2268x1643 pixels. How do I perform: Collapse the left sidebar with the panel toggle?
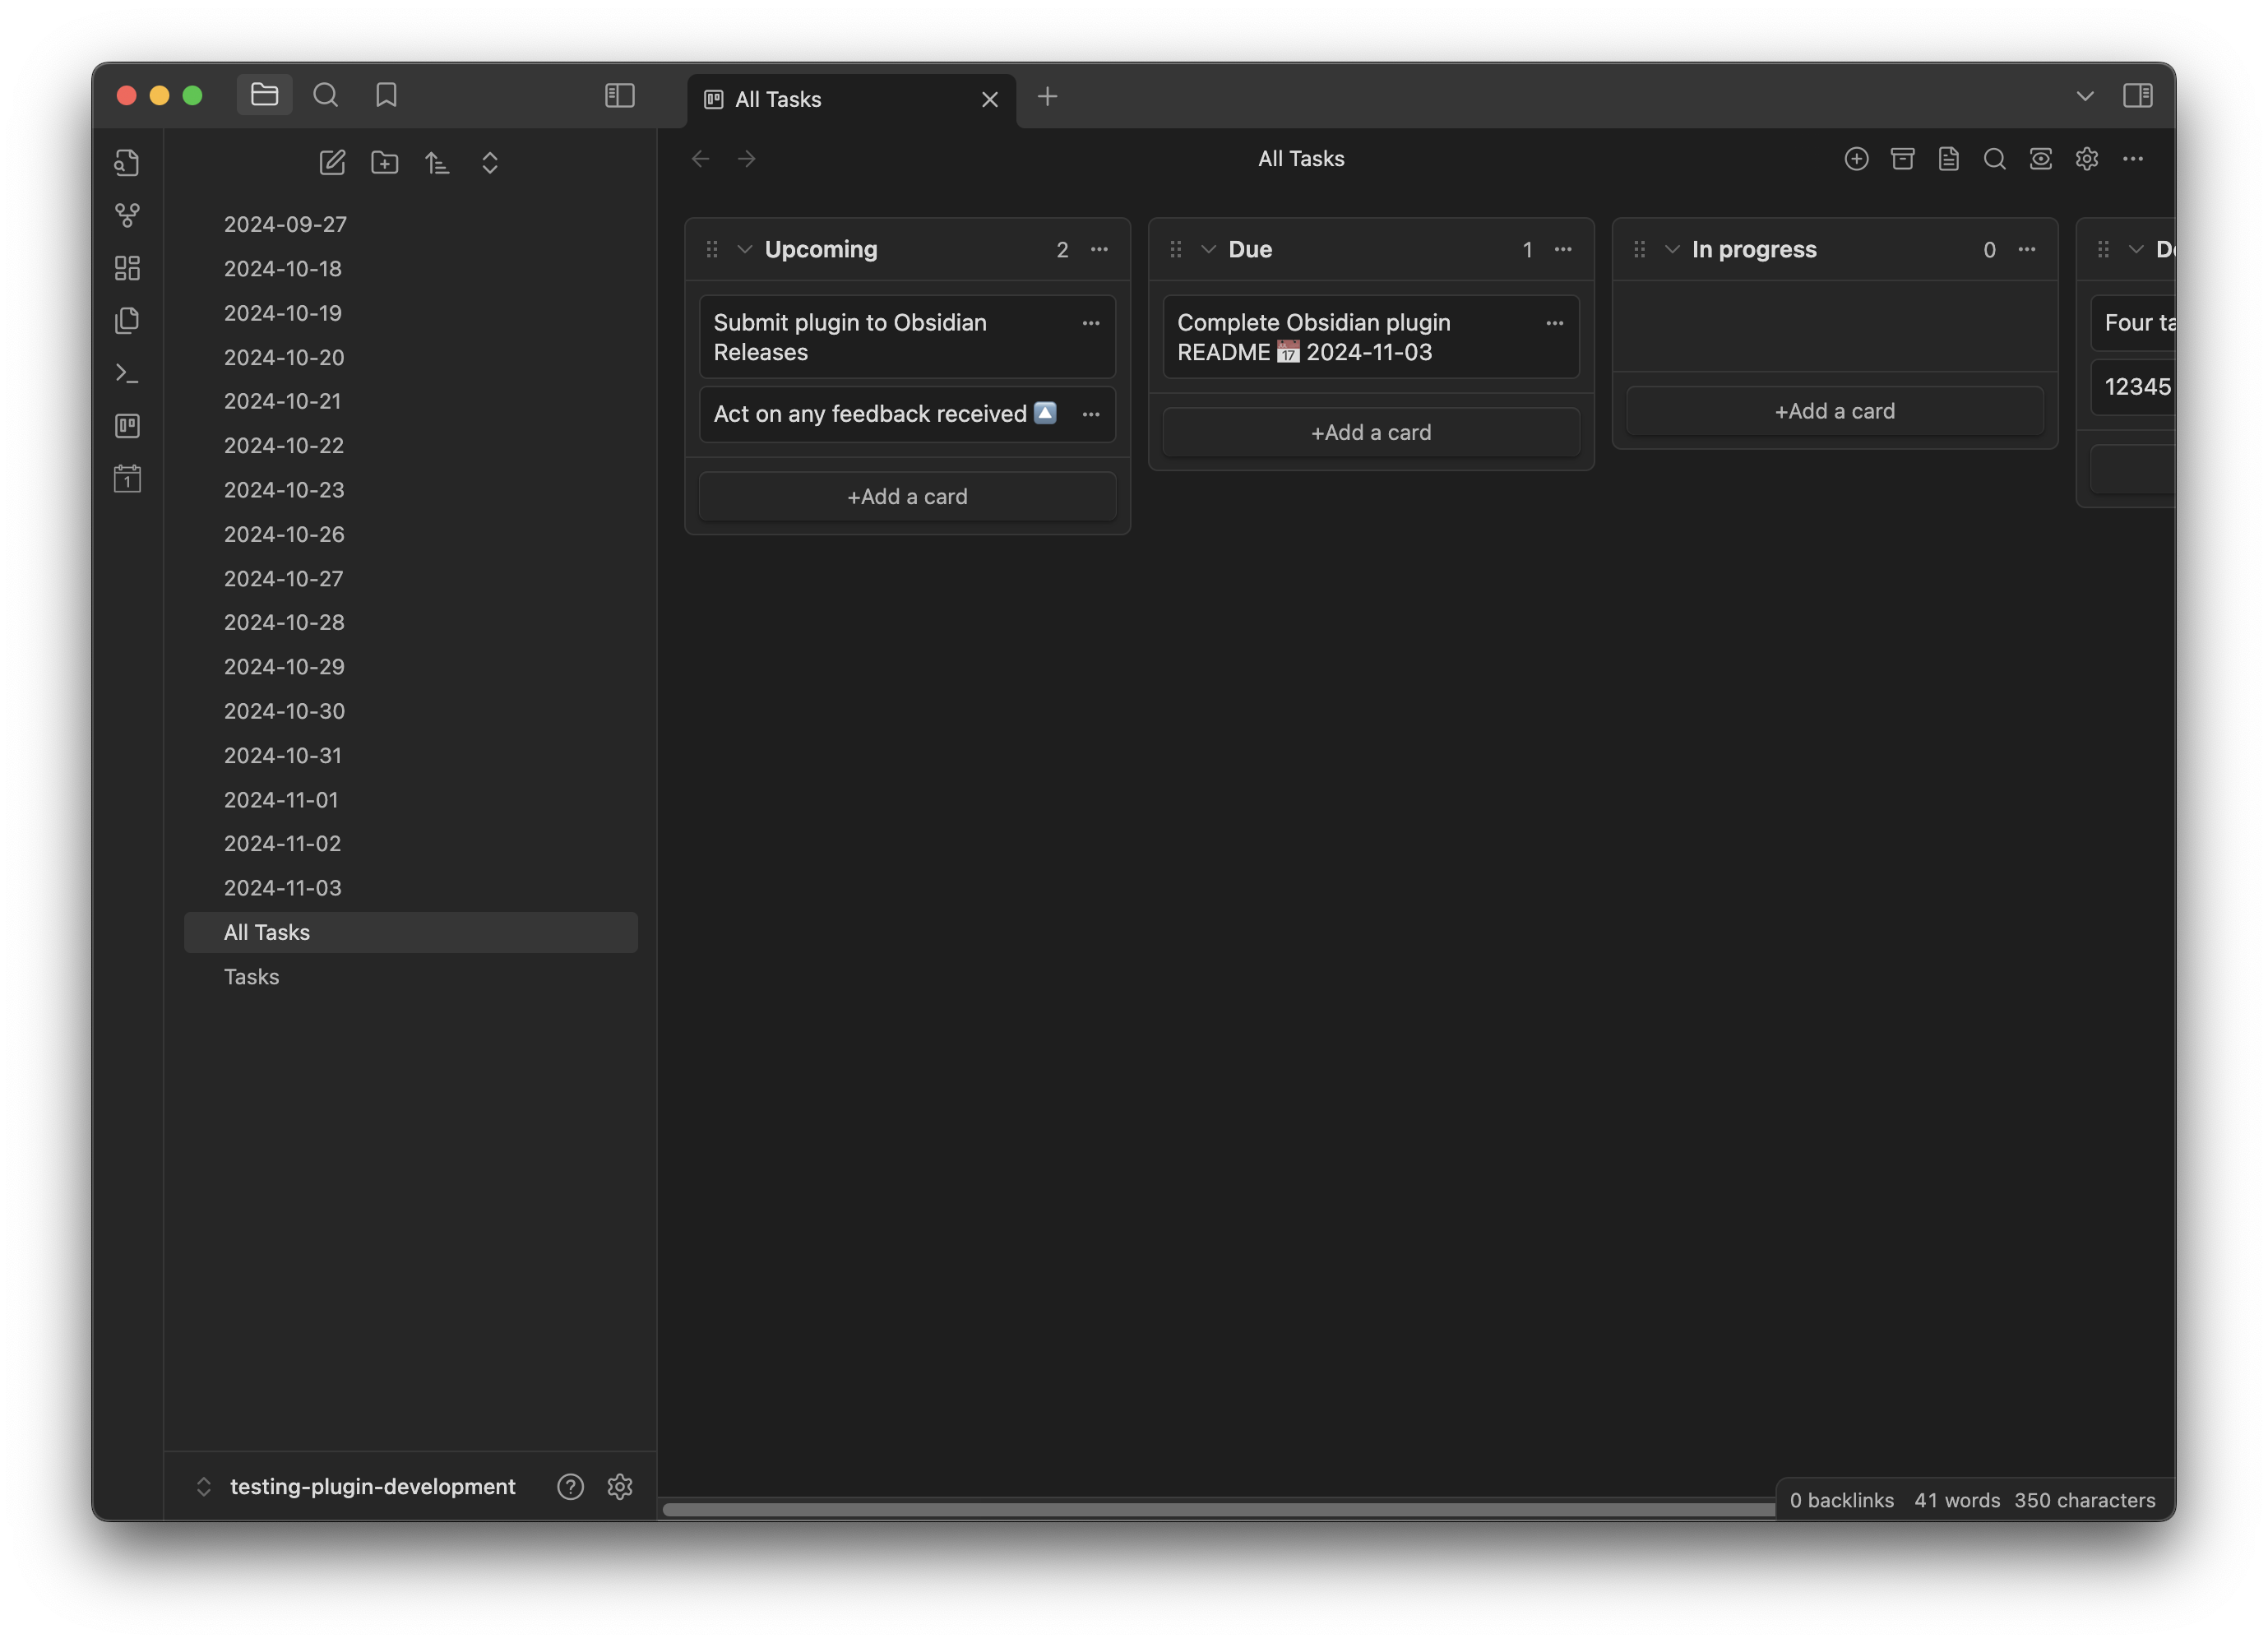coord(620,96)
